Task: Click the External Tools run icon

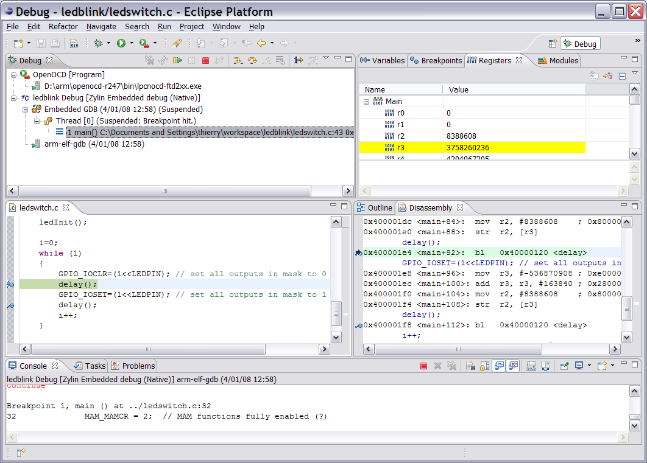Action: [x=144, y=43]
